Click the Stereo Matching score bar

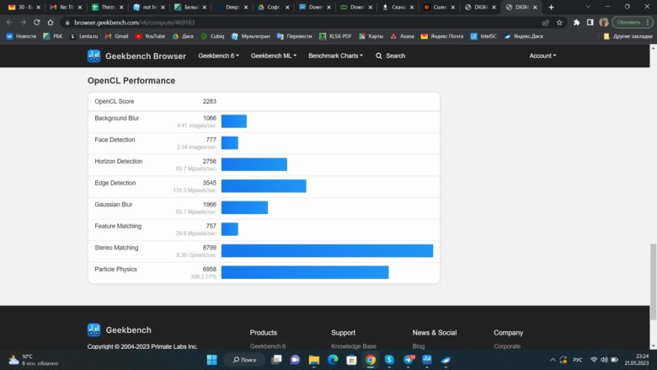pos(328,250)
